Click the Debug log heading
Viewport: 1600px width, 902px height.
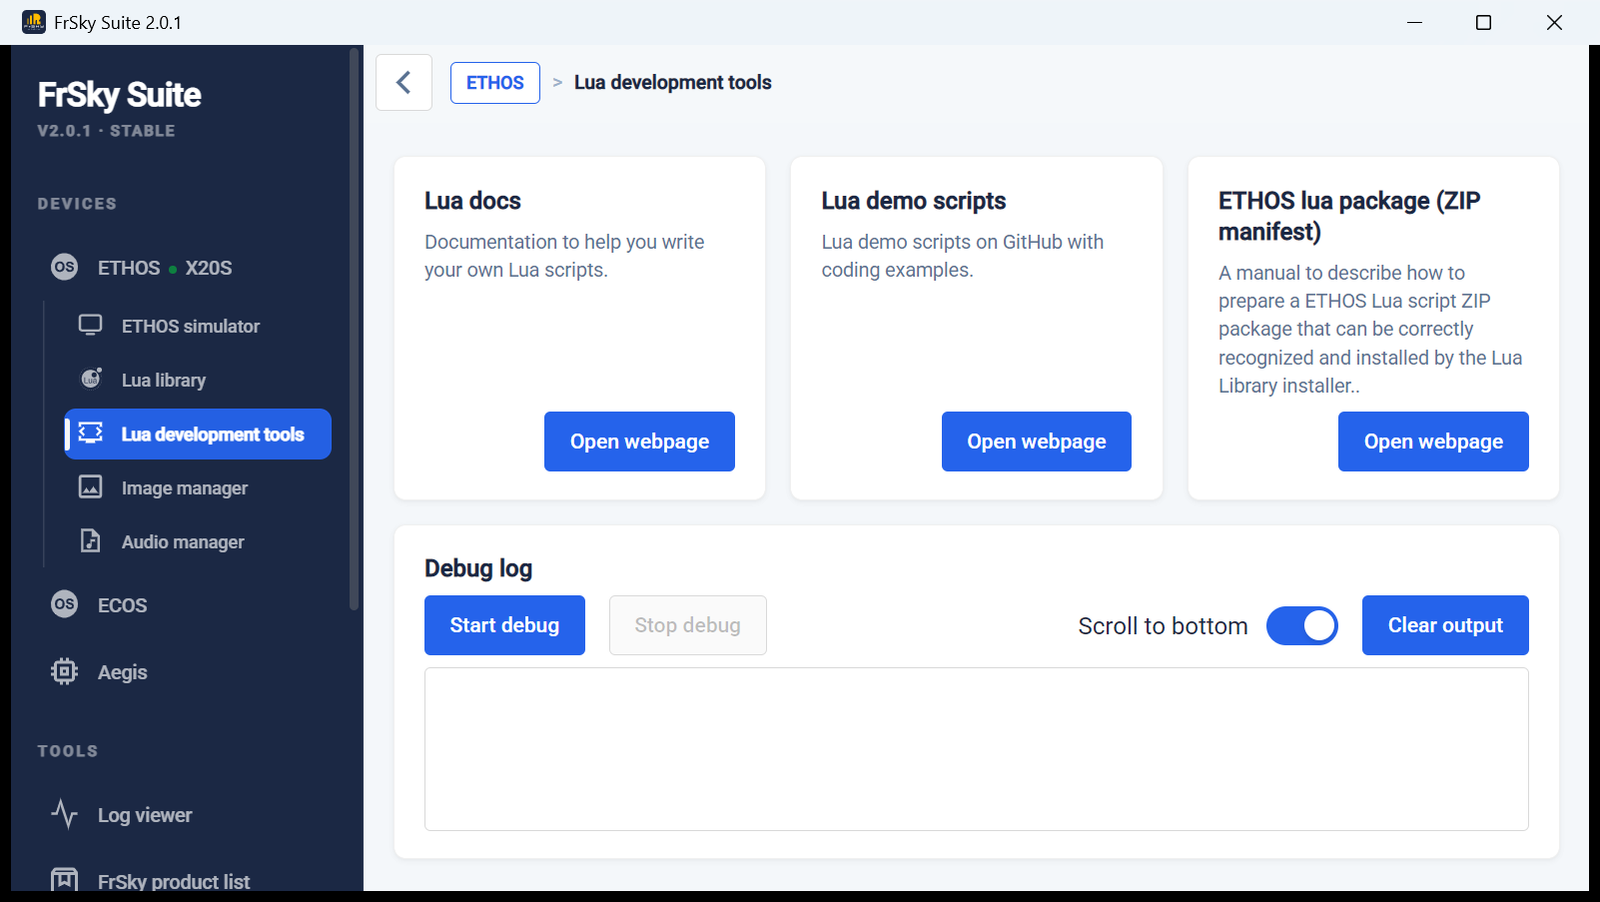click(478, 568)
